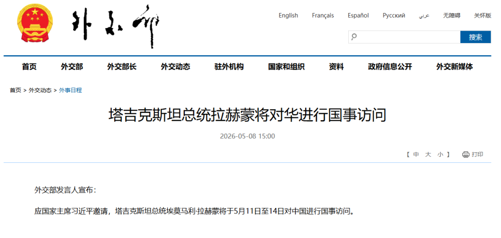Screen dimensions: 501x238
Task: Set font size to 小
Action: 440,155
